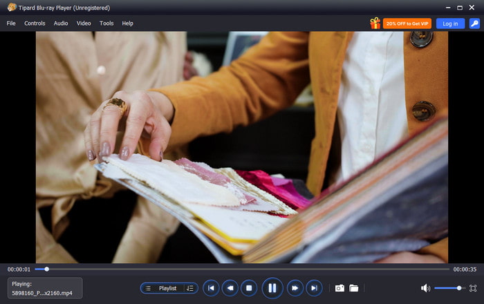Click the Tipard Blu-ray Player logo icon
The height and width of the screenshot is (304, 484).
12,7
